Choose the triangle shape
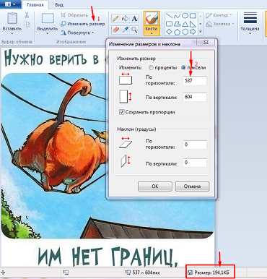Image resolution: width=267 pixels, height=279 pixels. point(185,24)
